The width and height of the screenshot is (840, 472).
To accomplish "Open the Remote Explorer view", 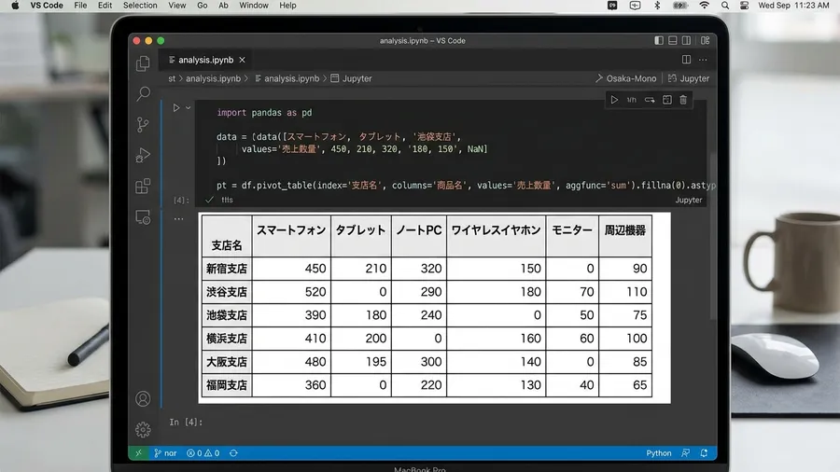I will pyautogui.click(x=143, y=217).
